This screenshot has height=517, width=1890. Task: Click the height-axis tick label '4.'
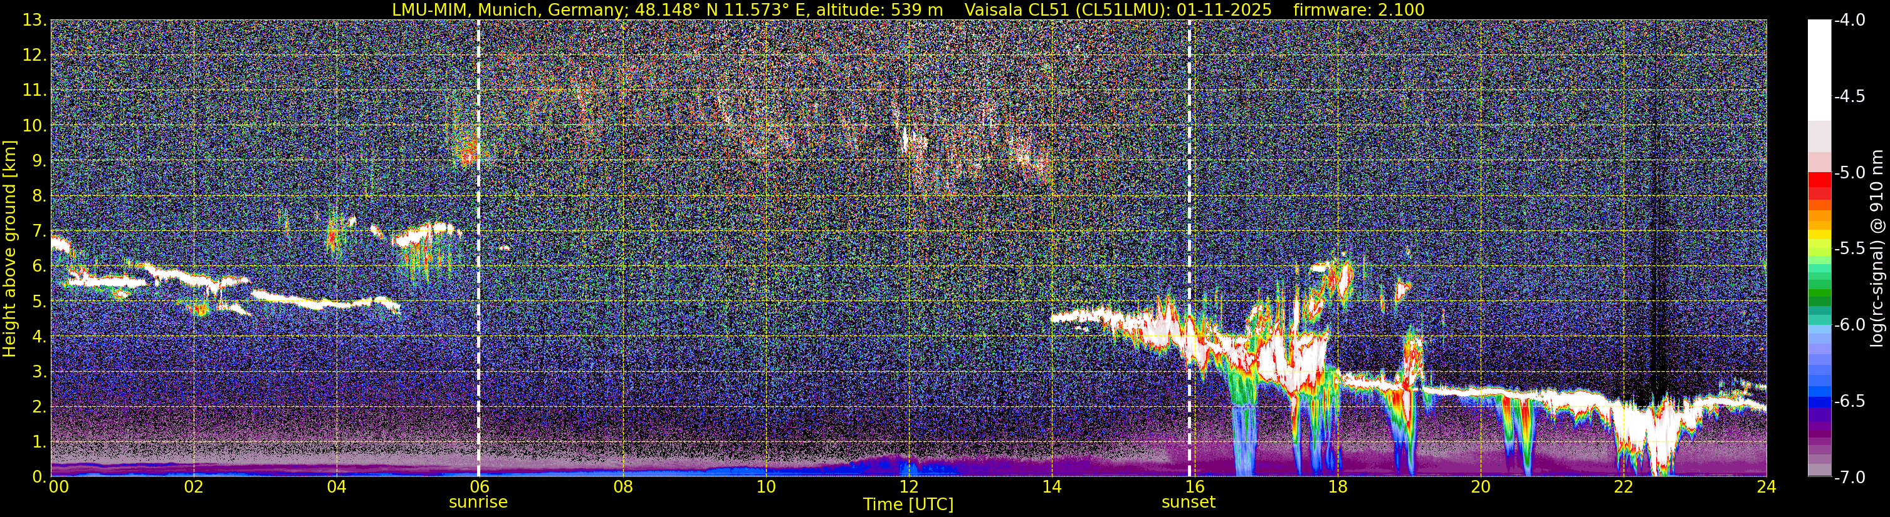click(x=39, y=337)
